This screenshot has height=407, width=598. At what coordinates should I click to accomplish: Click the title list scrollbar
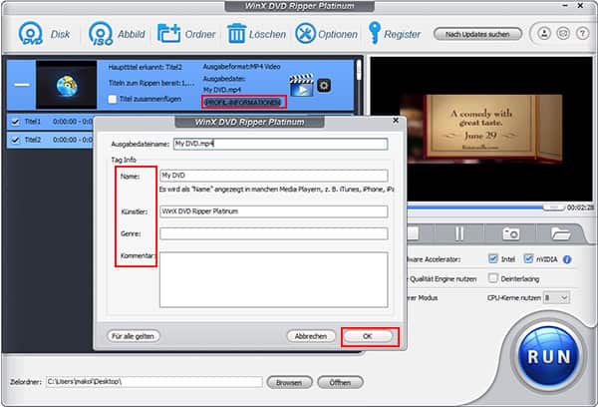pyautogui.click(x=359, y=71)
